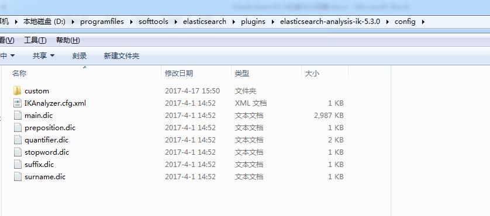This screenshot has width=490, height=216.
Task: Navigate to elasticsearch-analysis-ik-5.3.0 breadcrumb
Action: pyautogui.click(x=330, y=22)
